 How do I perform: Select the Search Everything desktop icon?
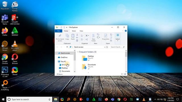5,85
